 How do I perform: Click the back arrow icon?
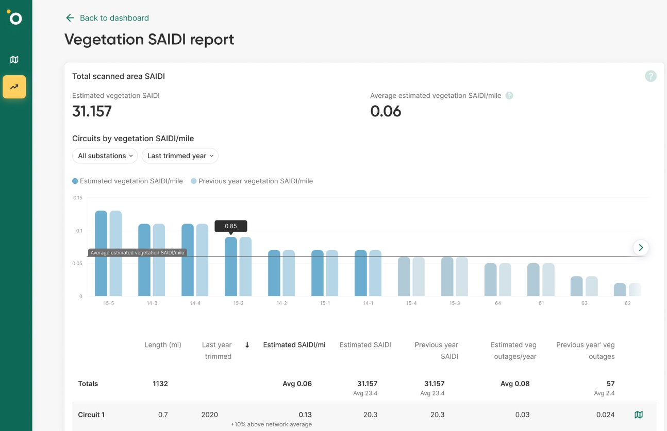(70, 18)
